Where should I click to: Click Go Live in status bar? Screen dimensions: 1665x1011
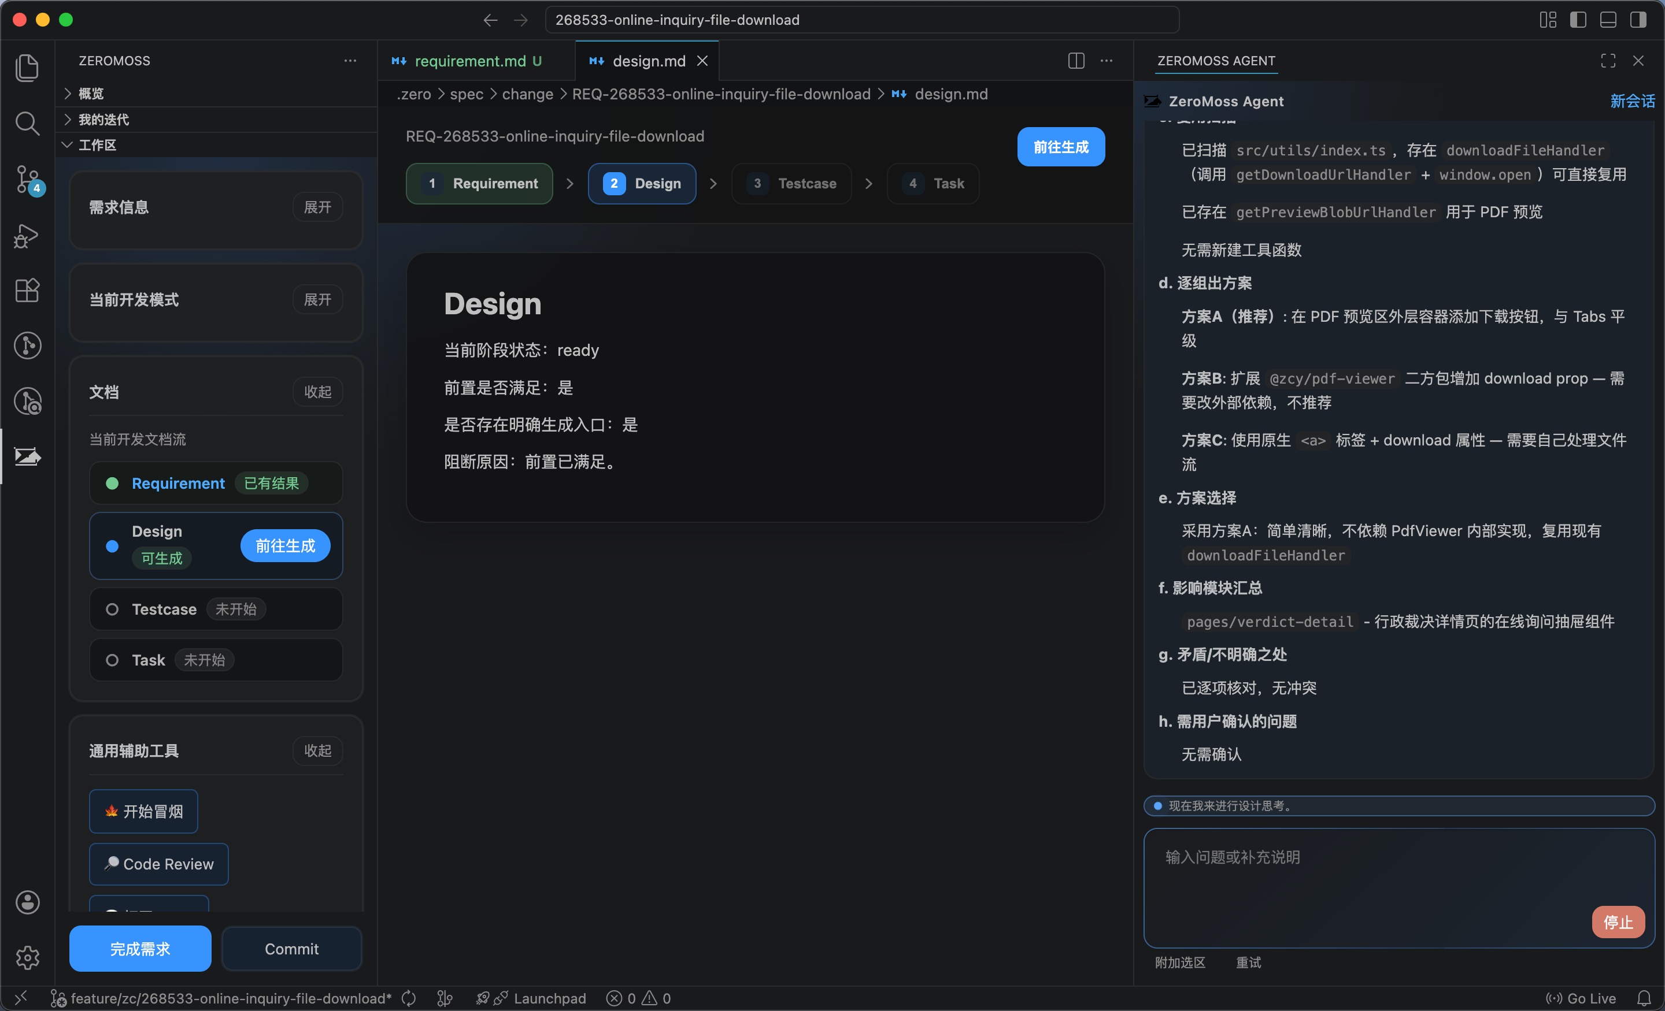(1581, 998)
